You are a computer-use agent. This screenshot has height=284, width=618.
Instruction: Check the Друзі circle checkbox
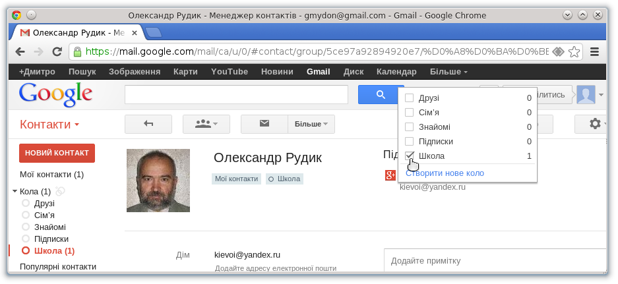pyautogui.click(x=410, y=98)
